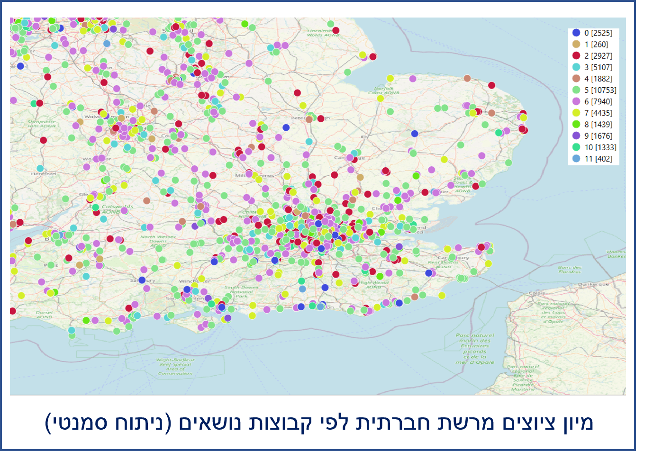Select legend label "10 [1333]"

pos(600,147)
